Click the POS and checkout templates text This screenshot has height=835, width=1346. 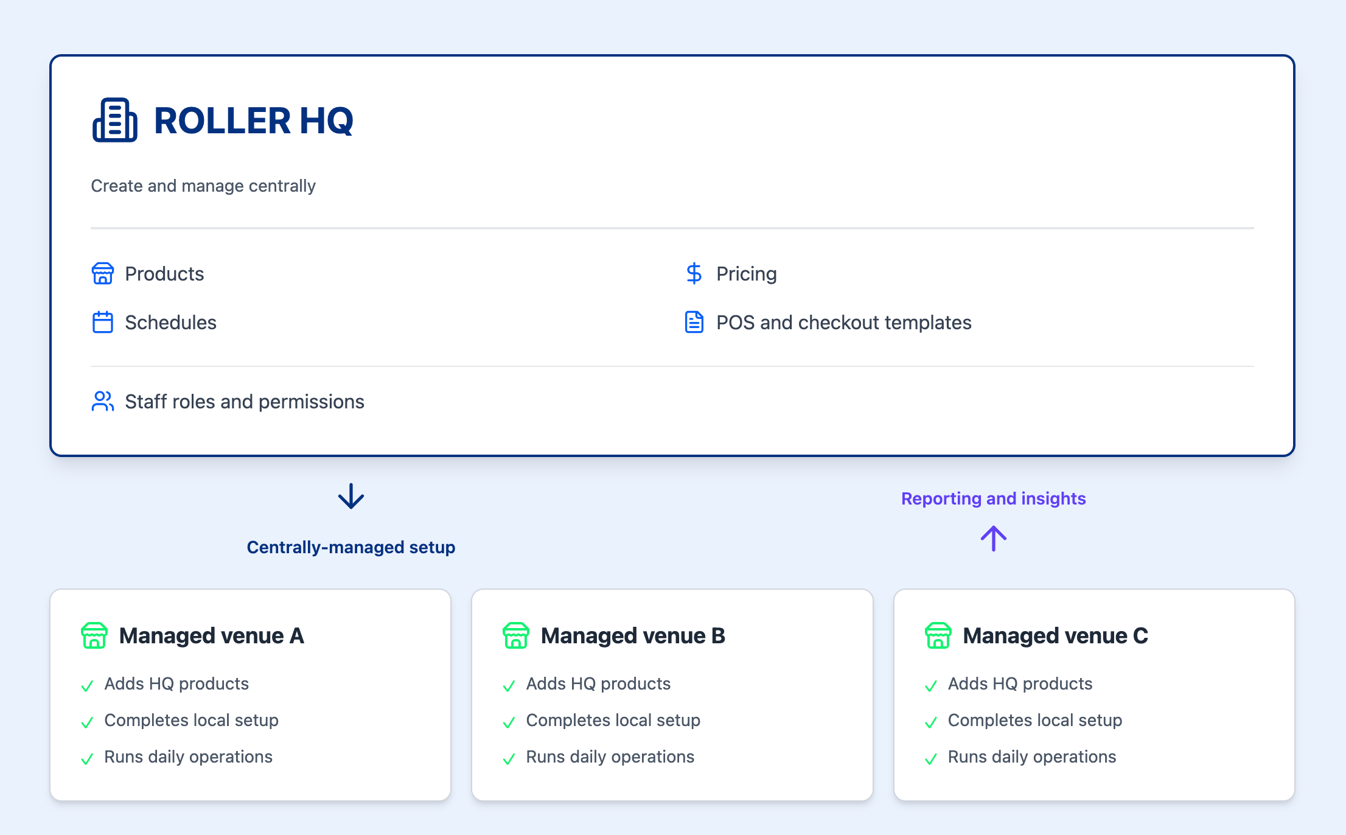click(843, 323)
